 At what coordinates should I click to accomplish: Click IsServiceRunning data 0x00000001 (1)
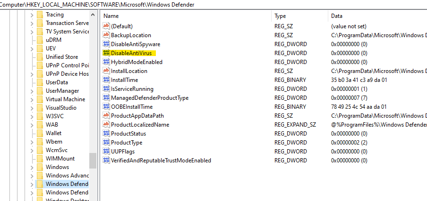coord(349,88)
